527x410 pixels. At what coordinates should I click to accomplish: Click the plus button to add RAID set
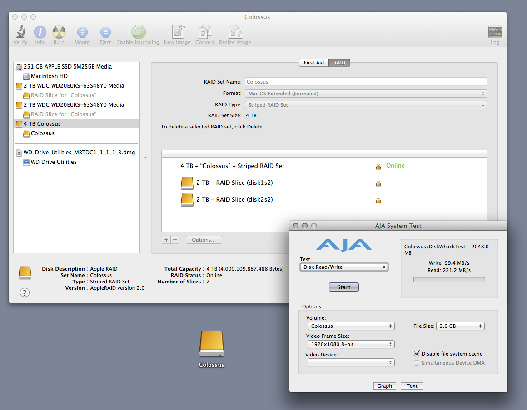pos(166,240)
